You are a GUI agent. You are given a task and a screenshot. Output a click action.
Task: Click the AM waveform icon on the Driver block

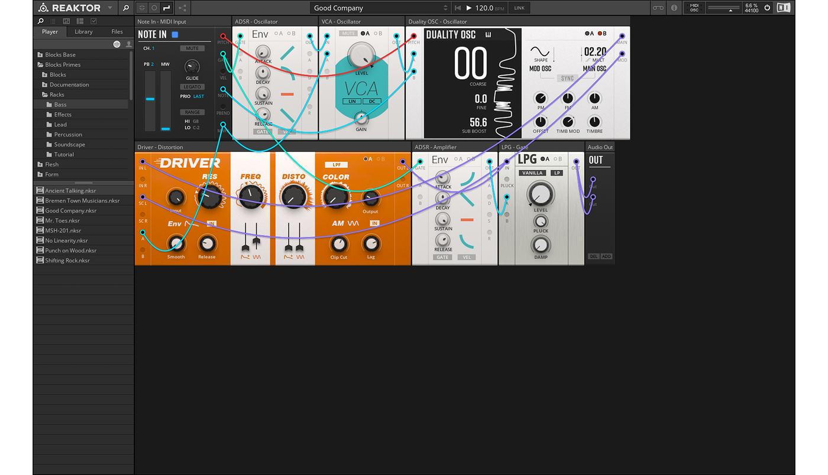[x=353, y=223]
